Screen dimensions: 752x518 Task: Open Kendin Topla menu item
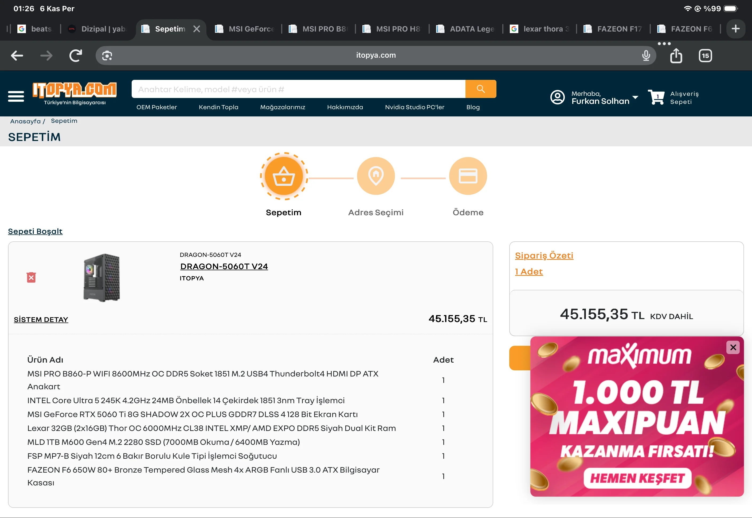pyautogui.click(x=218, y=107)
